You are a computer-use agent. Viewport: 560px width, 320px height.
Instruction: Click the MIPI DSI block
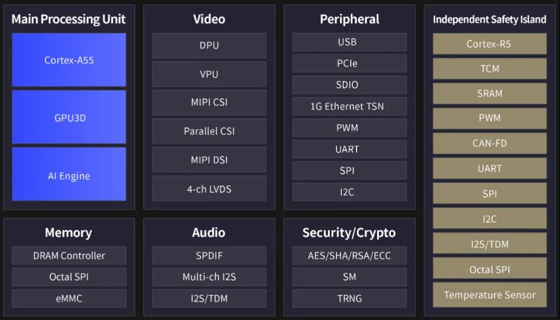(x=209, y=160)
